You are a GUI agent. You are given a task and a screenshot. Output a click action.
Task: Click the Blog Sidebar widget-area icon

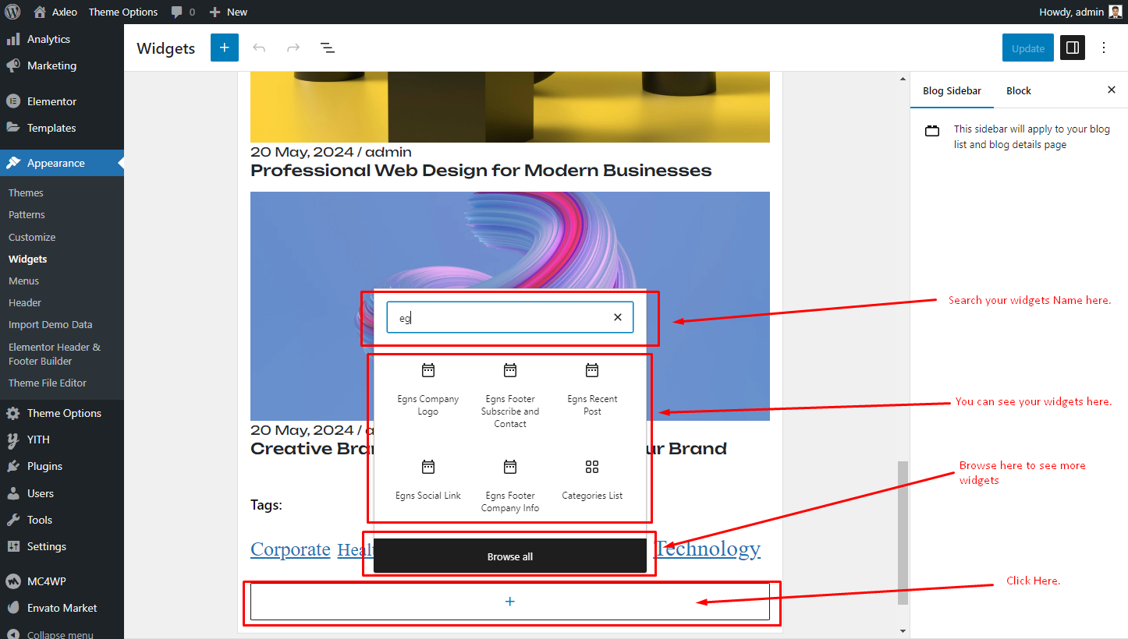(932, 131)
